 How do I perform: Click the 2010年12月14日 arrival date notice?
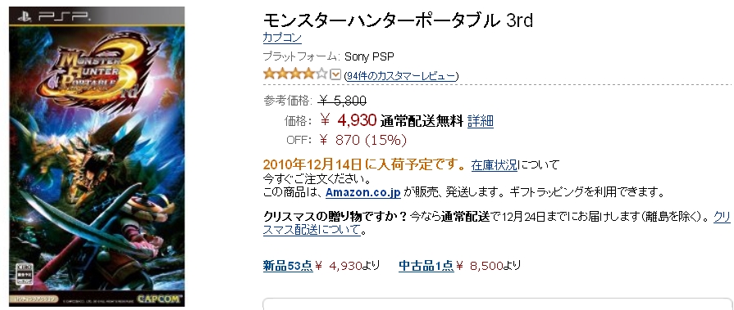(312, 164)
